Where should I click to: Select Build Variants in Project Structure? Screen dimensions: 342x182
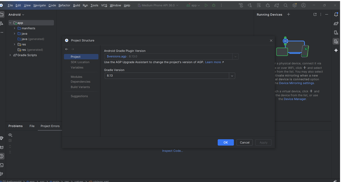(x=80, y=87)
